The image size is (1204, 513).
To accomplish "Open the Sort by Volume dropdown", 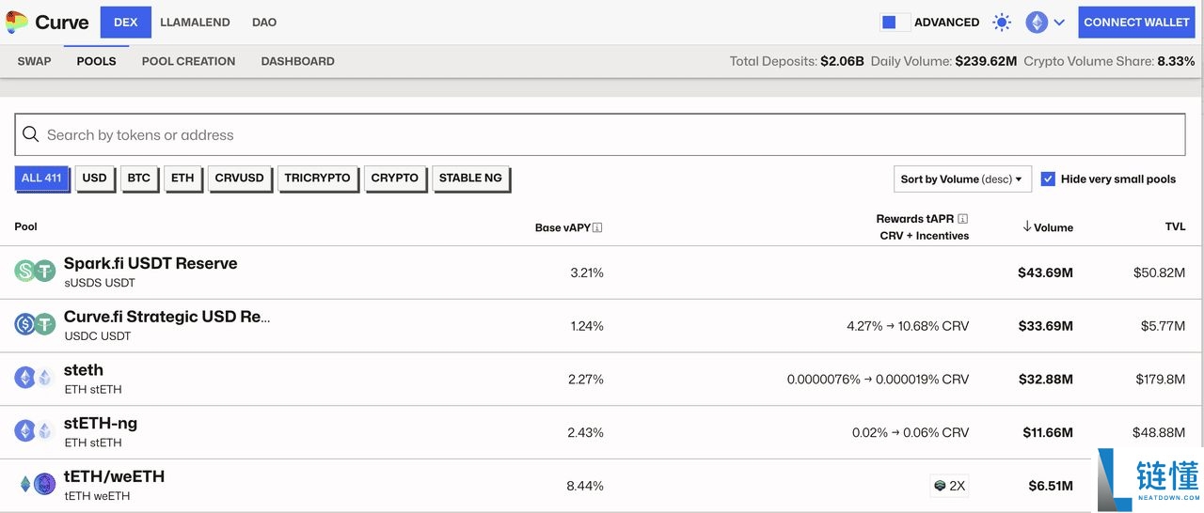I will pos(961,179).
